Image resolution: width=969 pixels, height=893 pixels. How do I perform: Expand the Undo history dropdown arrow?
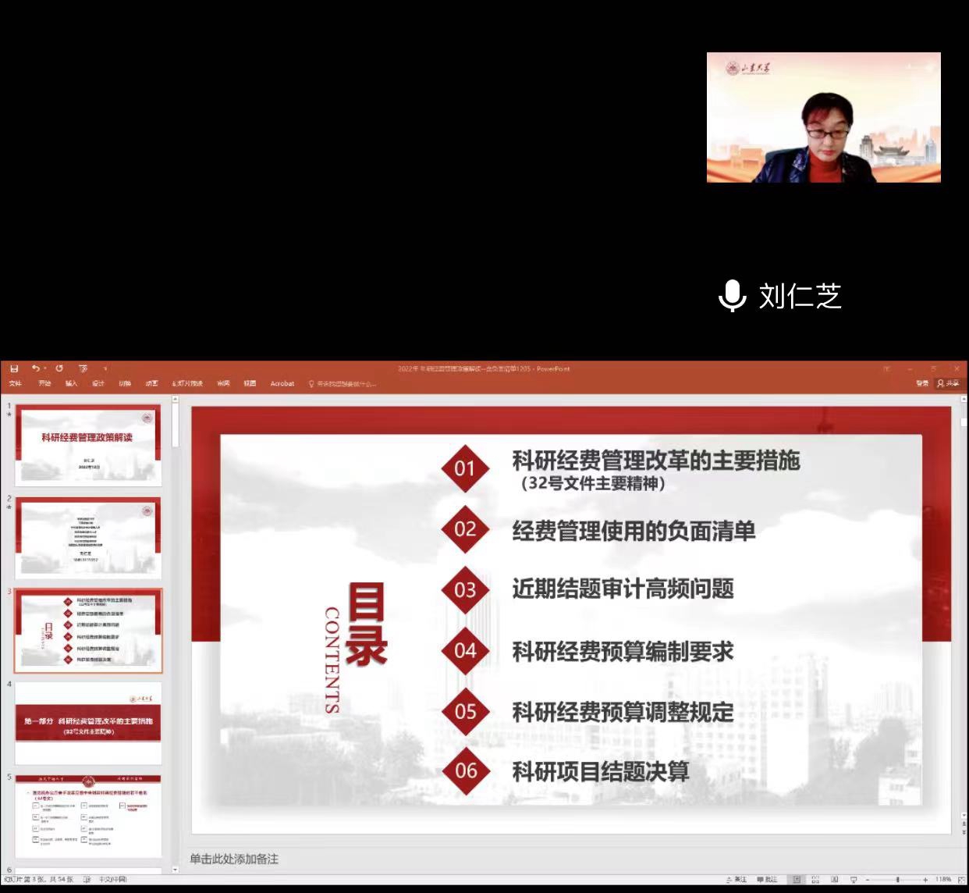pyautogui.click(x=44, y=368)
